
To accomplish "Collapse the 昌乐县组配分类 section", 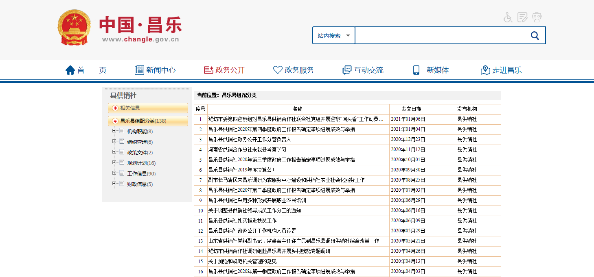I will click(115, 121).
